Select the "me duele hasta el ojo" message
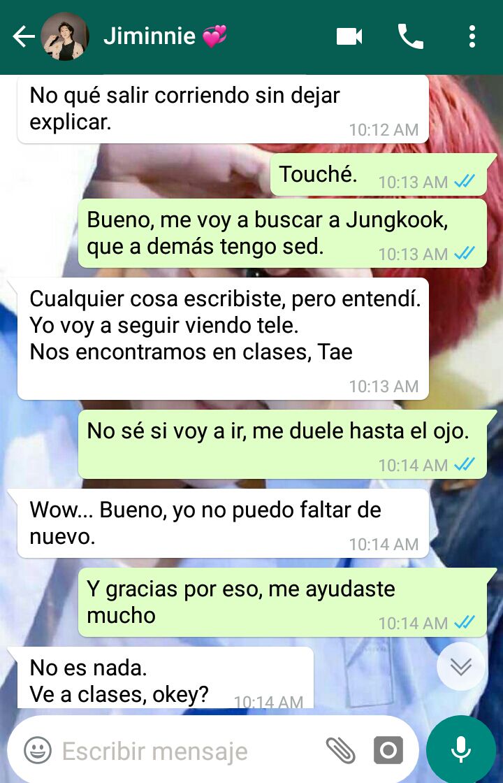Screen dimensions: 503x783 click(x=282, y=445)
